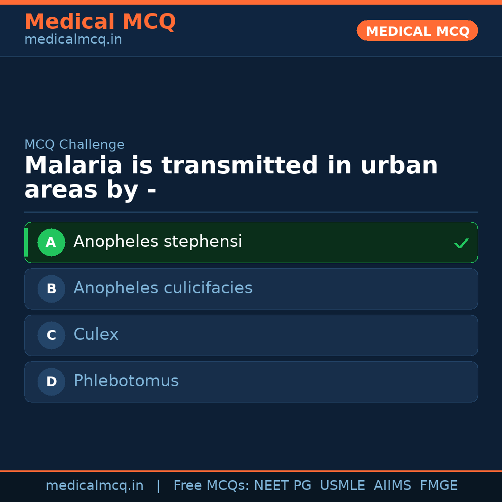Click the MCQ Challenge label
Image resolution: width=502 pixels, height=502 pixels.
click(x=74, y=145)
